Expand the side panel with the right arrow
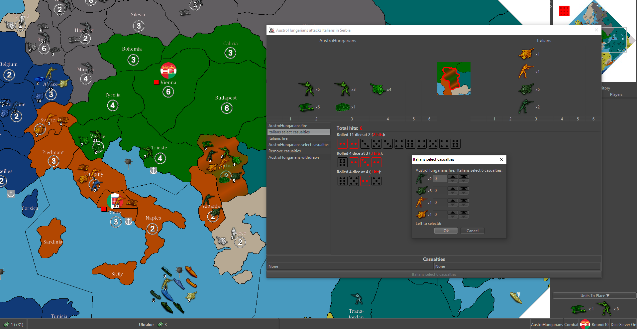The width and height of the screenshot is (637, 329). (x=551, y=6)
